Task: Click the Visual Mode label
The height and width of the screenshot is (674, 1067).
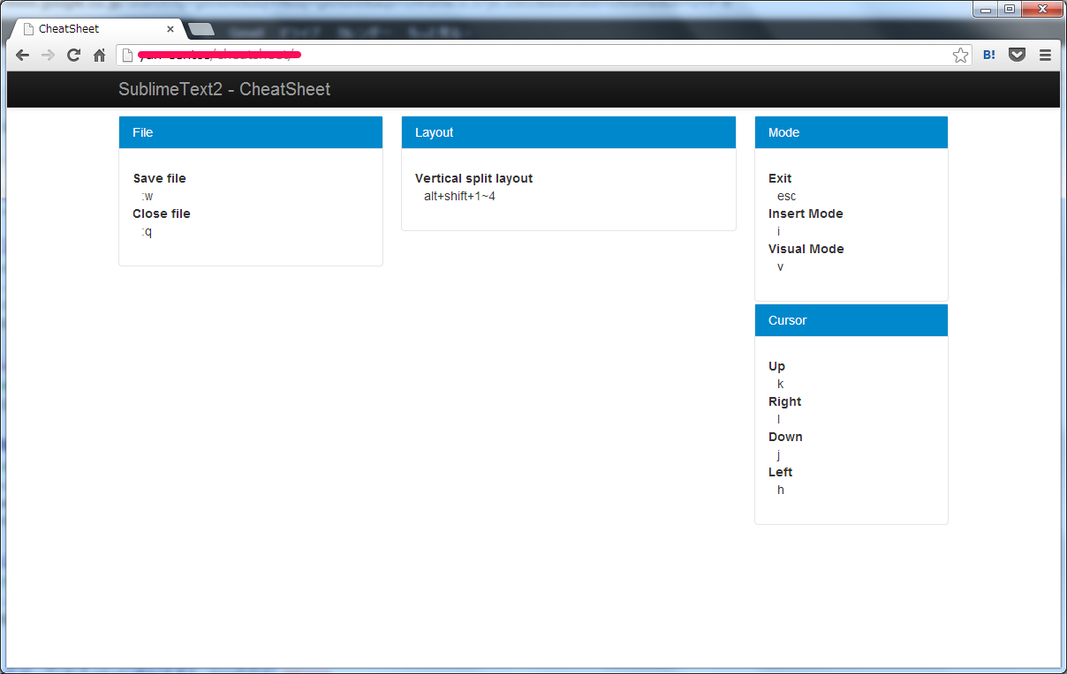Action: [x=806, y=249]
